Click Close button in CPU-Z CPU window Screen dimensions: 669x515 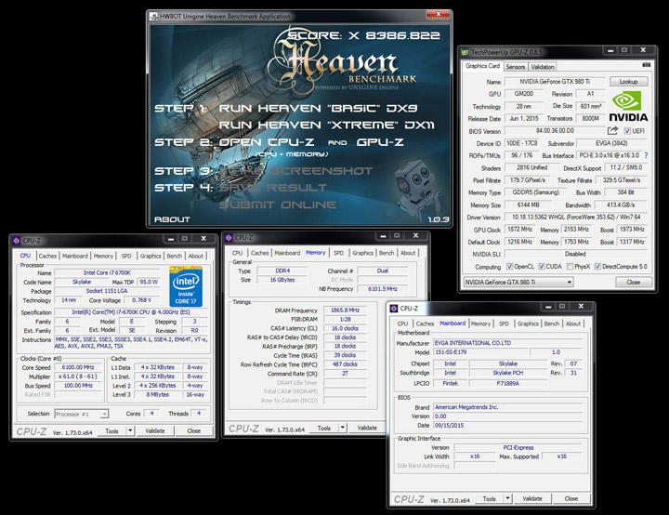(x=193, y=431)
